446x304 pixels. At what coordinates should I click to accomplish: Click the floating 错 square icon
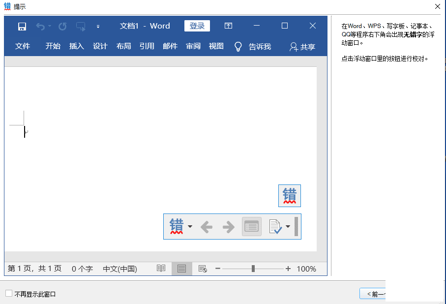290,196
